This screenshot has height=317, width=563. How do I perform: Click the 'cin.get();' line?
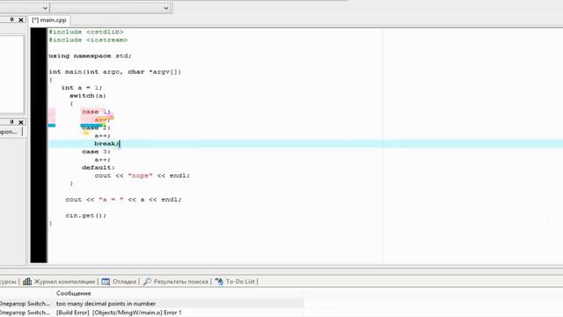point(86,216)
